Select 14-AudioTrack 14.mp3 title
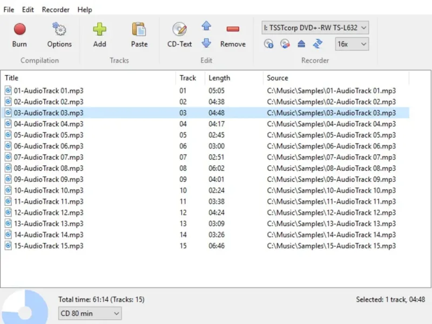432x324 pixels. 49,235
